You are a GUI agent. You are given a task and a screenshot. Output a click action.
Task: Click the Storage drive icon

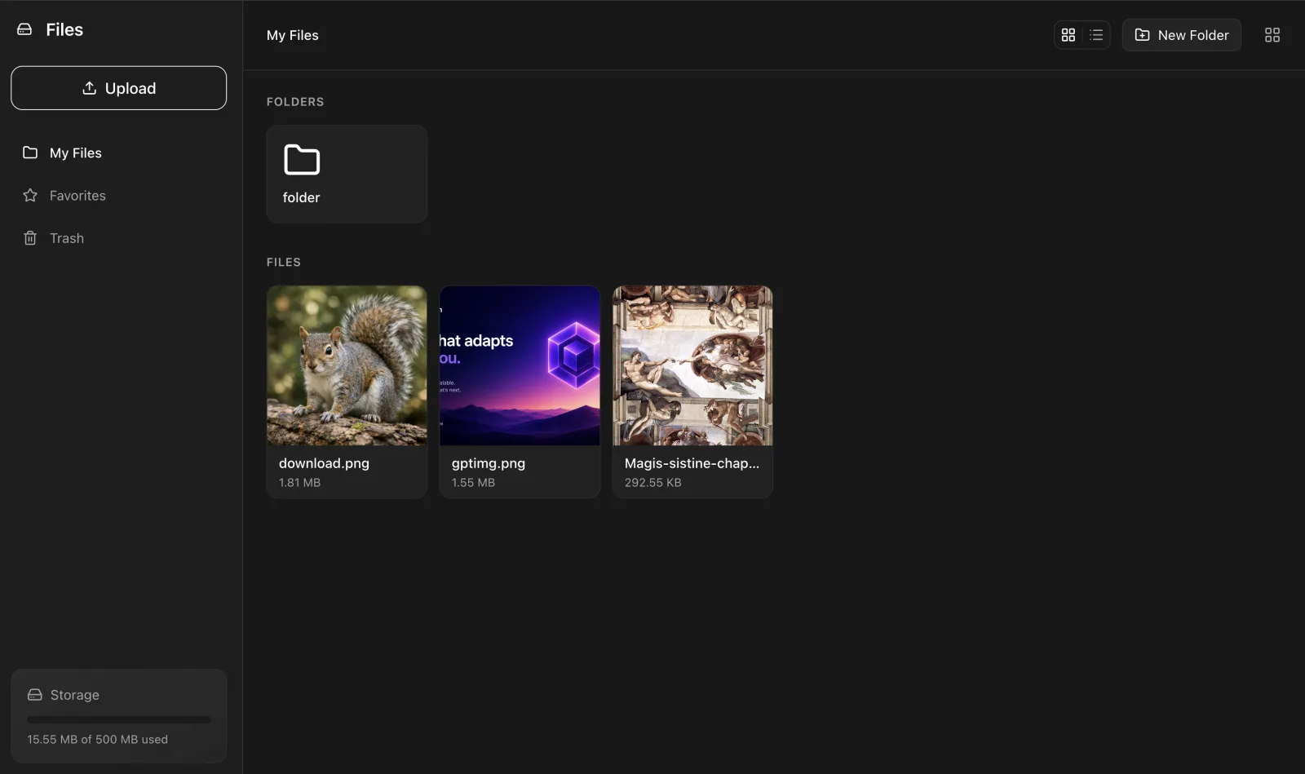35,695
